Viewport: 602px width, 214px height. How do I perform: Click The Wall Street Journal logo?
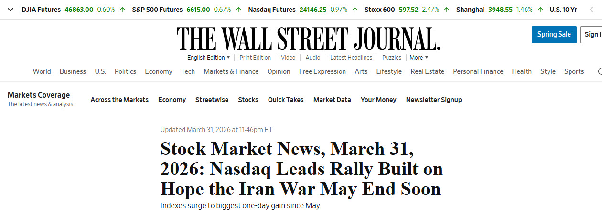[308, 39]
